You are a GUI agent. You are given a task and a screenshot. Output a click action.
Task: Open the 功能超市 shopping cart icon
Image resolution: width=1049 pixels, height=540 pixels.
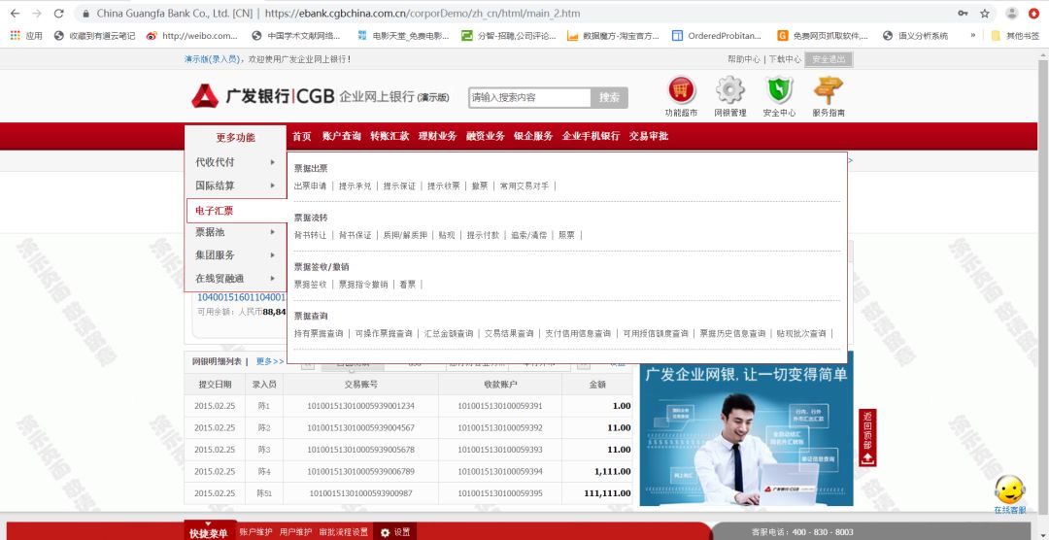tap(681, 90)
